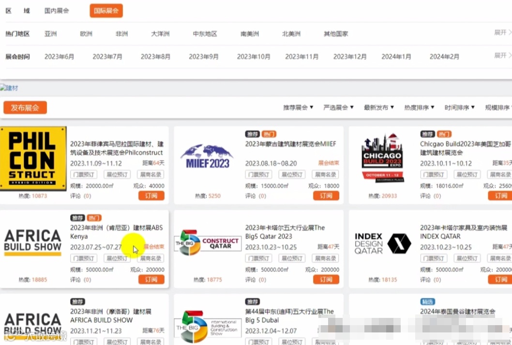This screenshot has height=345, width=512.
Task: Open the 热度排序 dropdown
Action: tap(419, 107)
